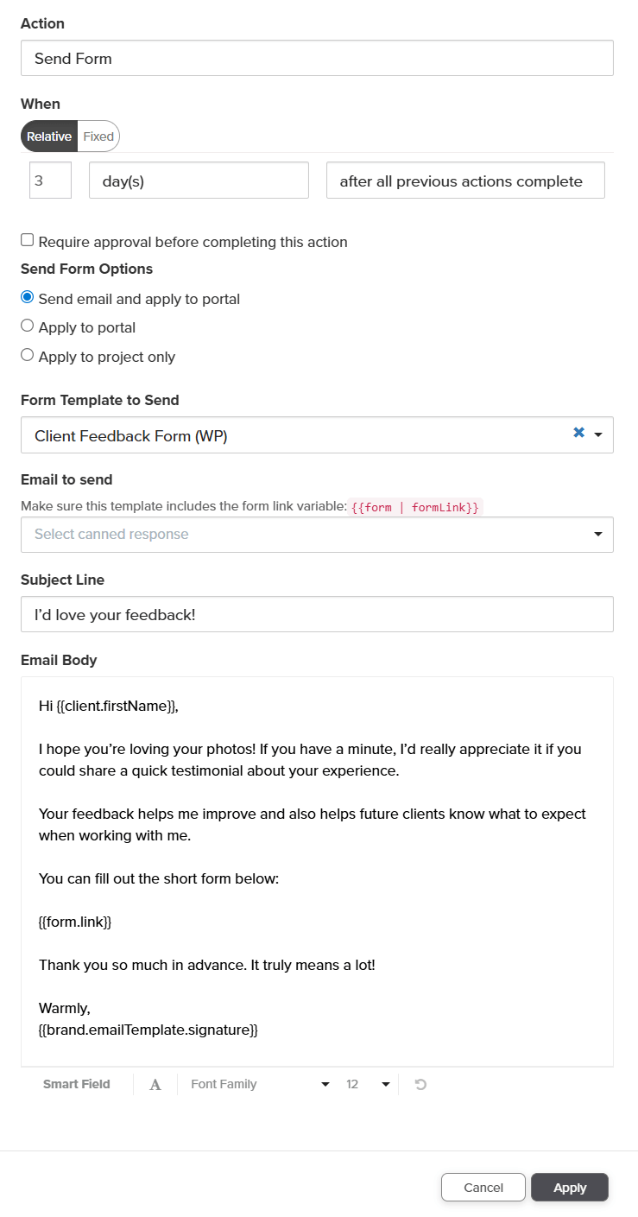Check Require approval before completing this action
Screen dimensions: 638x1217
28,241
